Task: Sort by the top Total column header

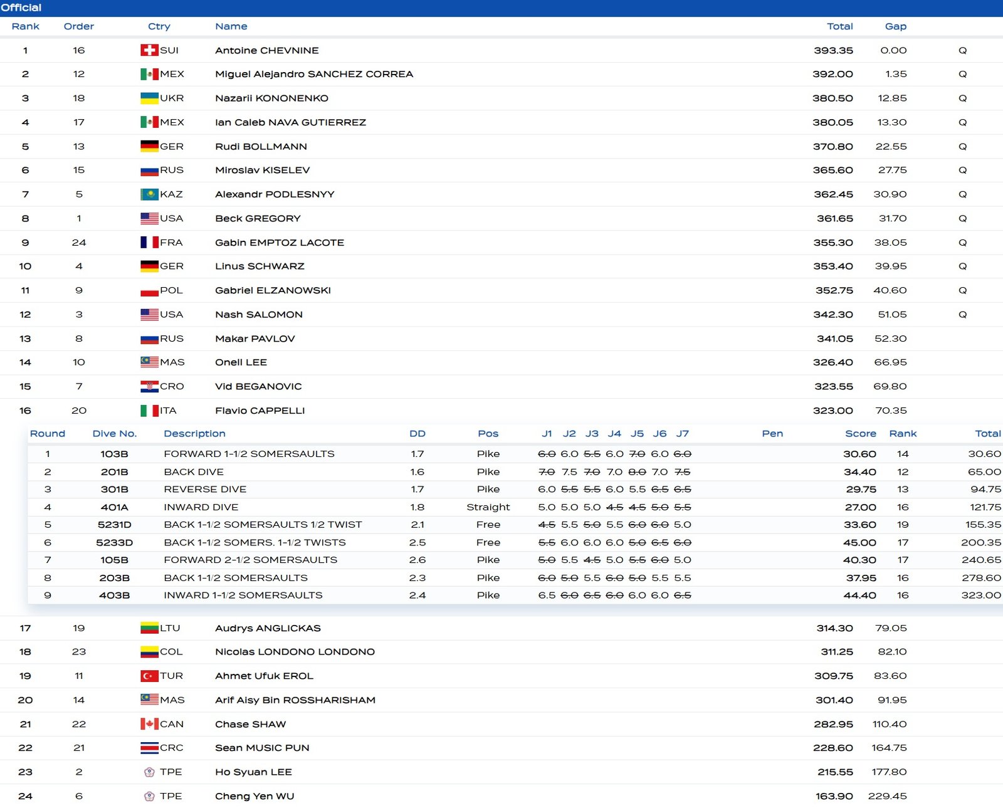Action: pos(840,26)
